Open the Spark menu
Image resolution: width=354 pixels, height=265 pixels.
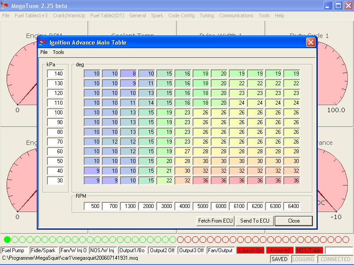(157, 15)
